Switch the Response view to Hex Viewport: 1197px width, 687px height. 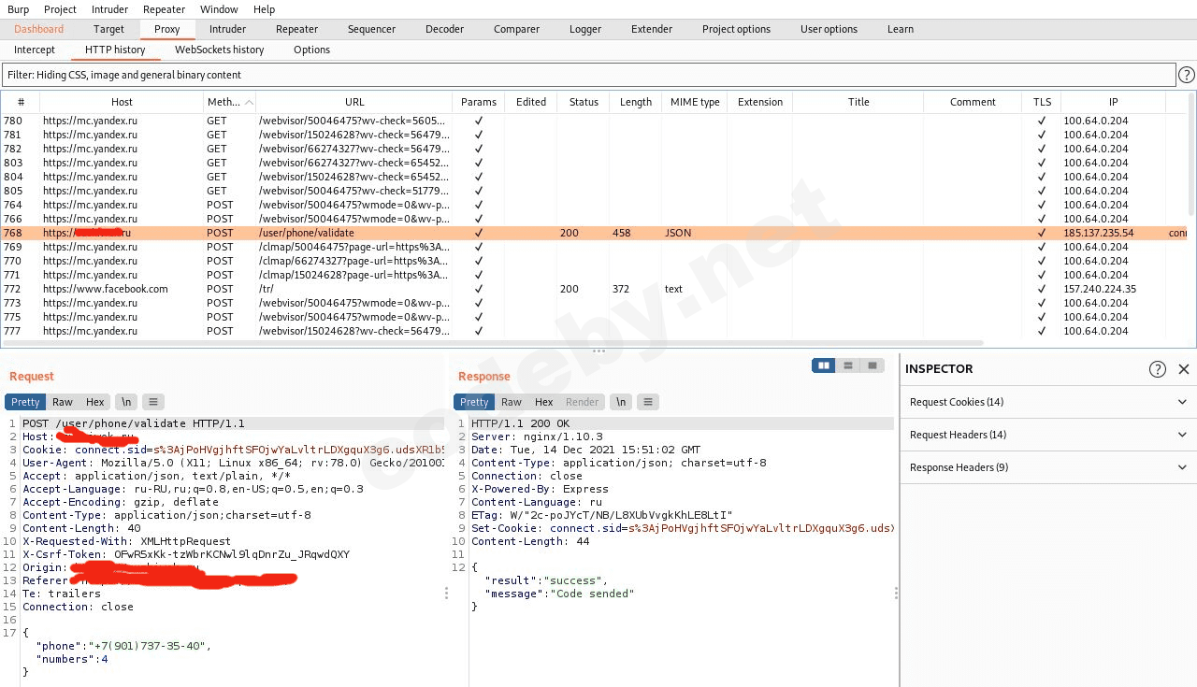point(544,402)
